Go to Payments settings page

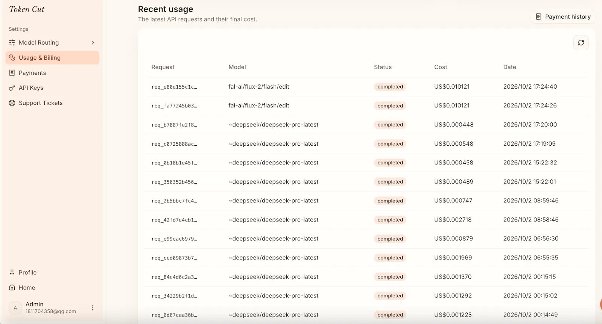[52, 73]
